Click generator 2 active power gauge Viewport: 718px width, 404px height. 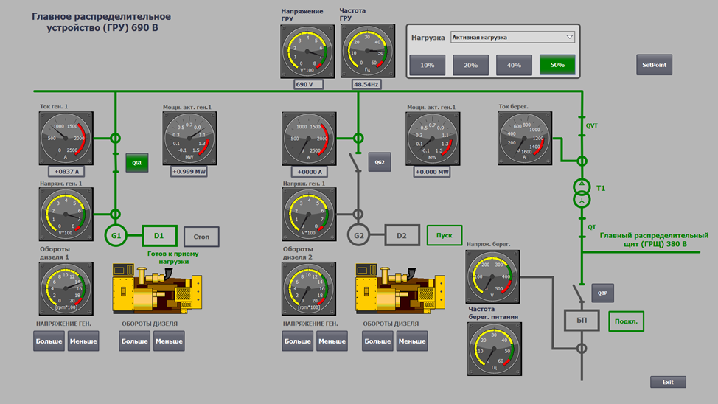432,139
